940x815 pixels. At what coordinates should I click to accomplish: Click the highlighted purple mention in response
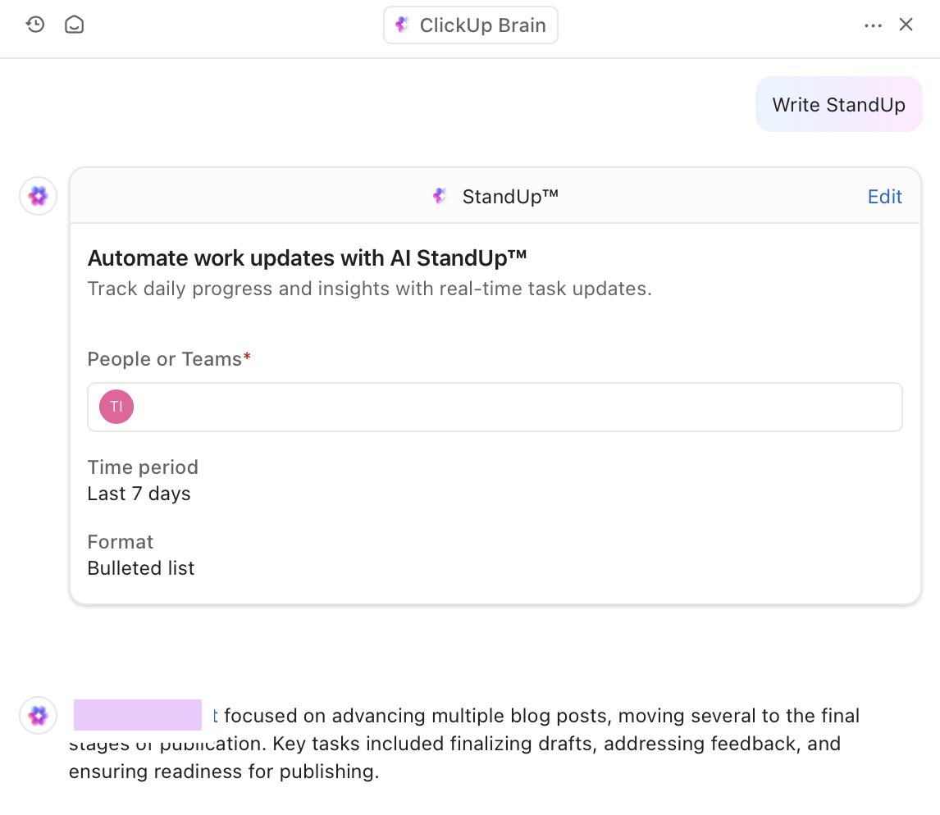pos(138,715)
